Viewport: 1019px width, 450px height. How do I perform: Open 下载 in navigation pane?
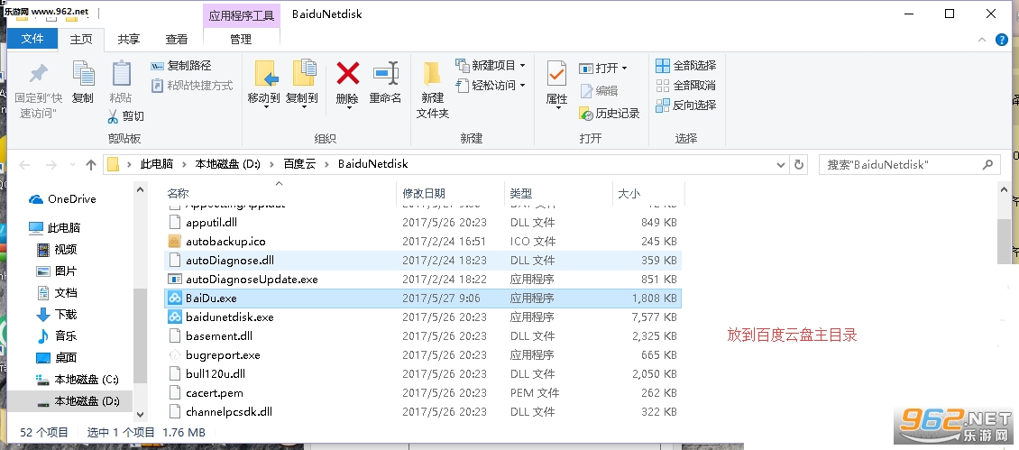(57, 314)
